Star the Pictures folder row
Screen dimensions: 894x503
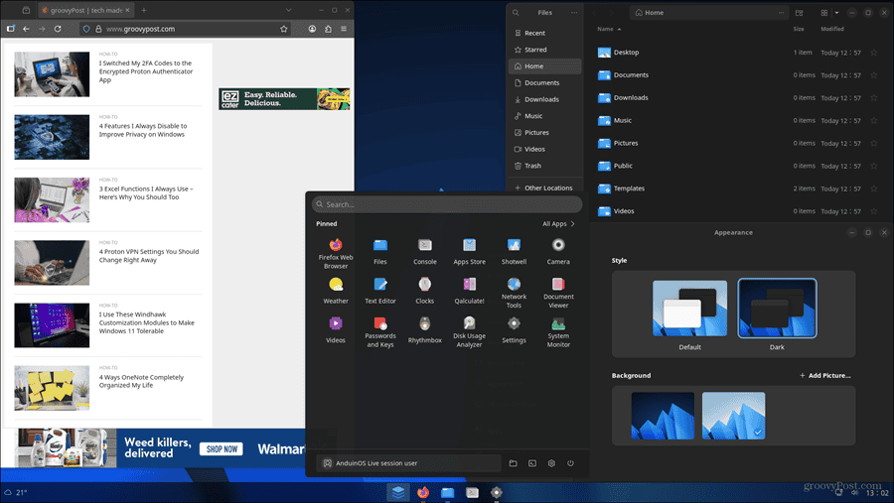click(x=873, y=144)
